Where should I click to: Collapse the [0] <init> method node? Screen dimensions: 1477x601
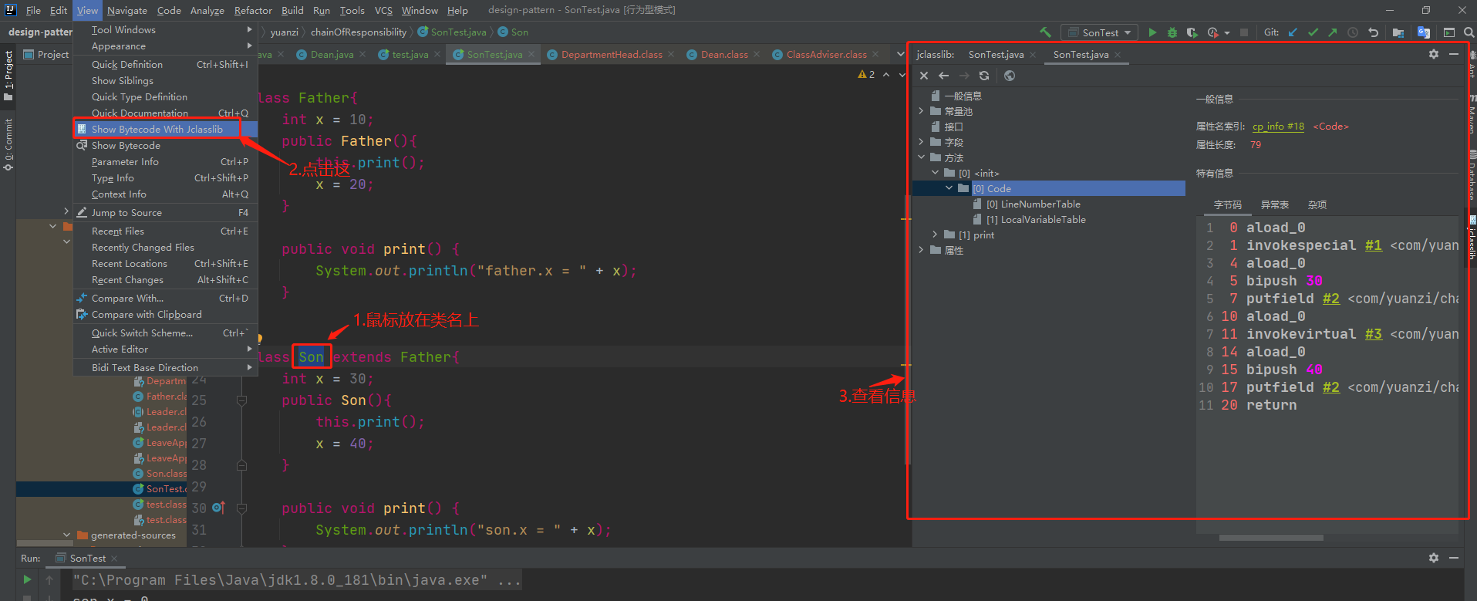[935, 173]
